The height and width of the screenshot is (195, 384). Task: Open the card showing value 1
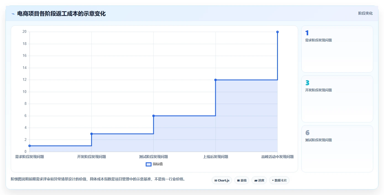[337, 49]
